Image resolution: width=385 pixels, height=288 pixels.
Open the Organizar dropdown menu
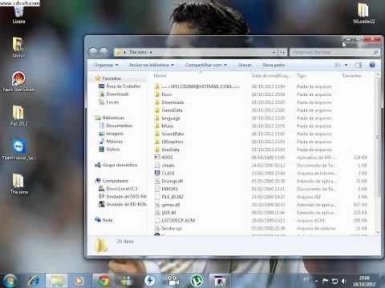[106, 65]
